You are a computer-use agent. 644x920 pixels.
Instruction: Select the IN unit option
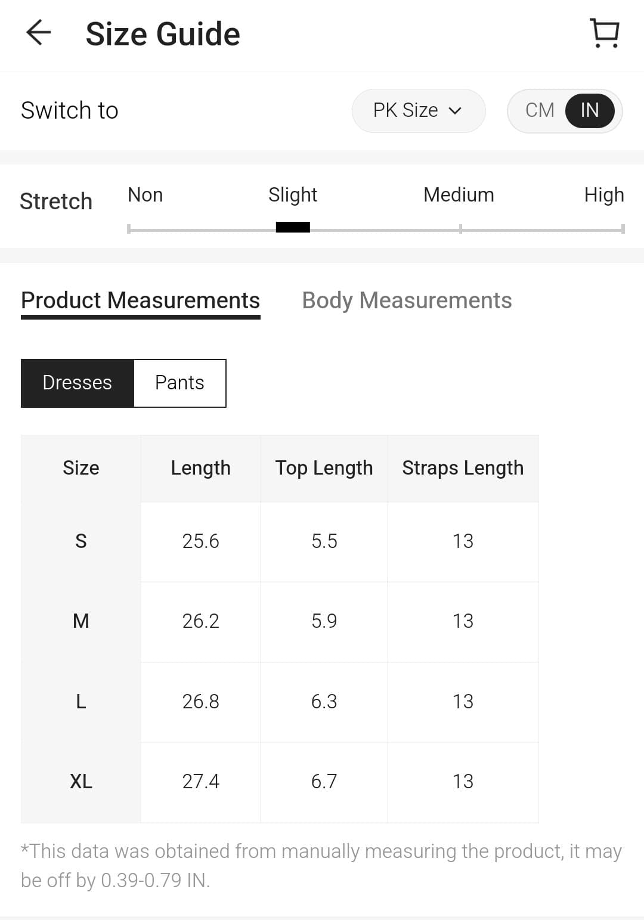[x=589, y=110]
